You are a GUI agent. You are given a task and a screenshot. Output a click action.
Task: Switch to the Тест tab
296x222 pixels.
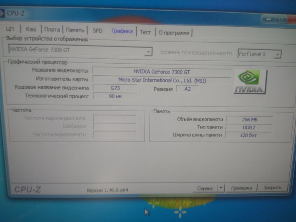145,32
